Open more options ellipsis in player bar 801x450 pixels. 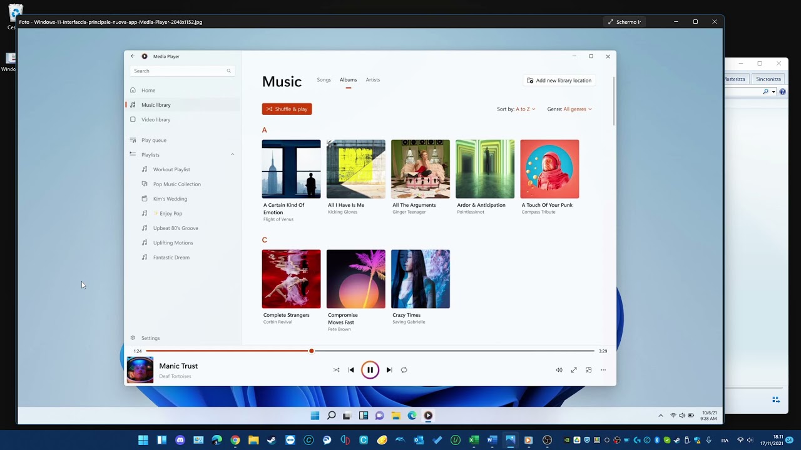[603, 370]
